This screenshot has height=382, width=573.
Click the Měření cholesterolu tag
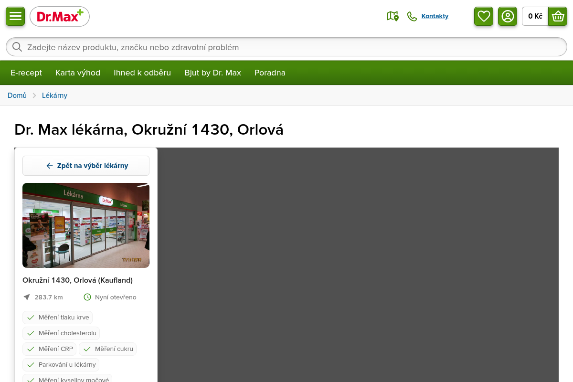(x=61, y=333)
